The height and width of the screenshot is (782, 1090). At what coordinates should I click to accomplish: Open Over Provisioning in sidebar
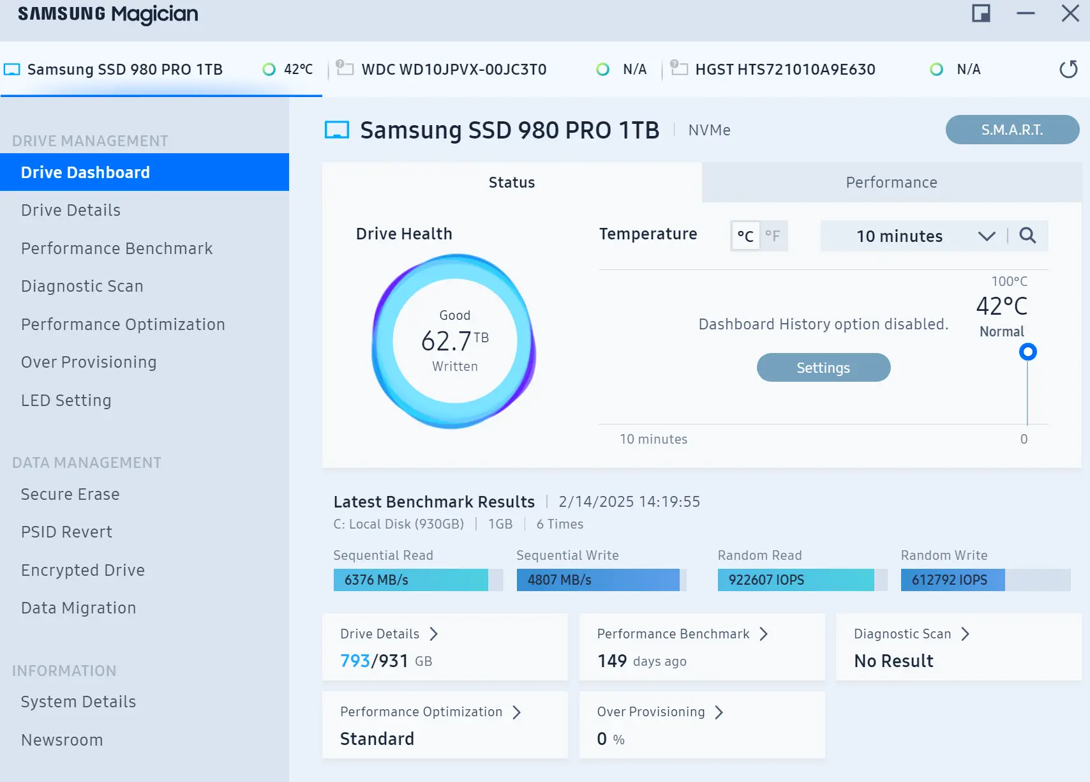pos(144,362)
